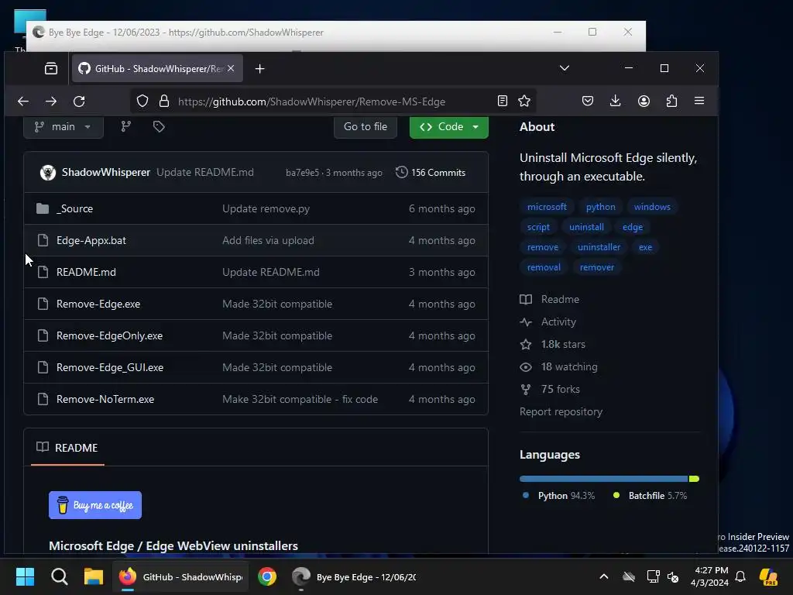Click the Buy me a coffee badge

click(95, 505)
